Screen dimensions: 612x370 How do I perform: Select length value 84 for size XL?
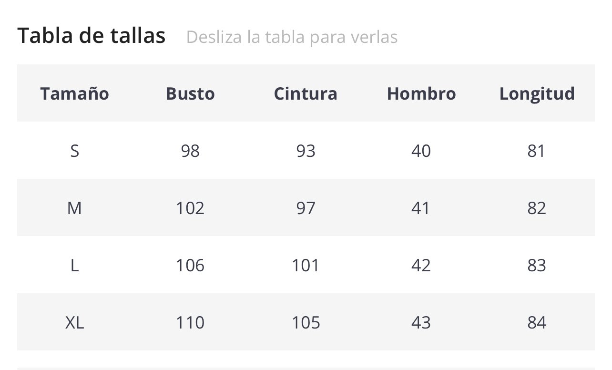click(537, 322)
